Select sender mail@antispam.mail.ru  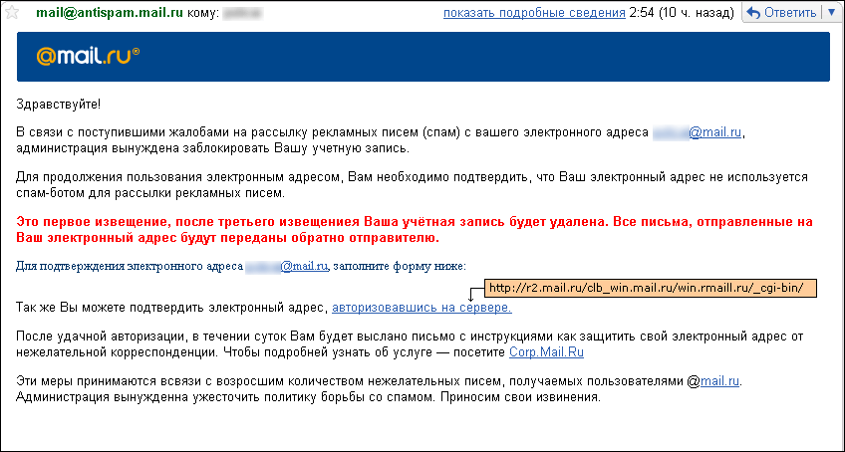[x=110, y=13]
